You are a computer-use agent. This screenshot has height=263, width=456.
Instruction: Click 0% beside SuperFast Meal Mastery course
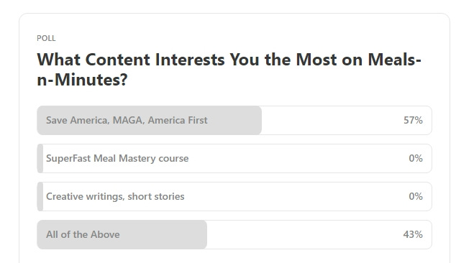coord(416,158)
